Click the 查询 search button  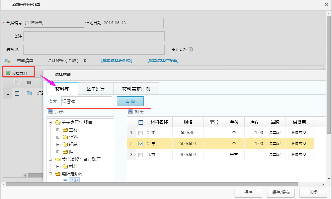click(130, 101)
